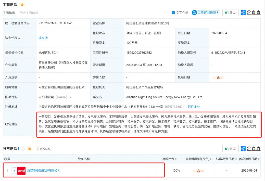Image resolution: width=265 pixels, height=181 pixels.
Task: Click the LONGi company logo thumbnail
Action: point(21,171)
